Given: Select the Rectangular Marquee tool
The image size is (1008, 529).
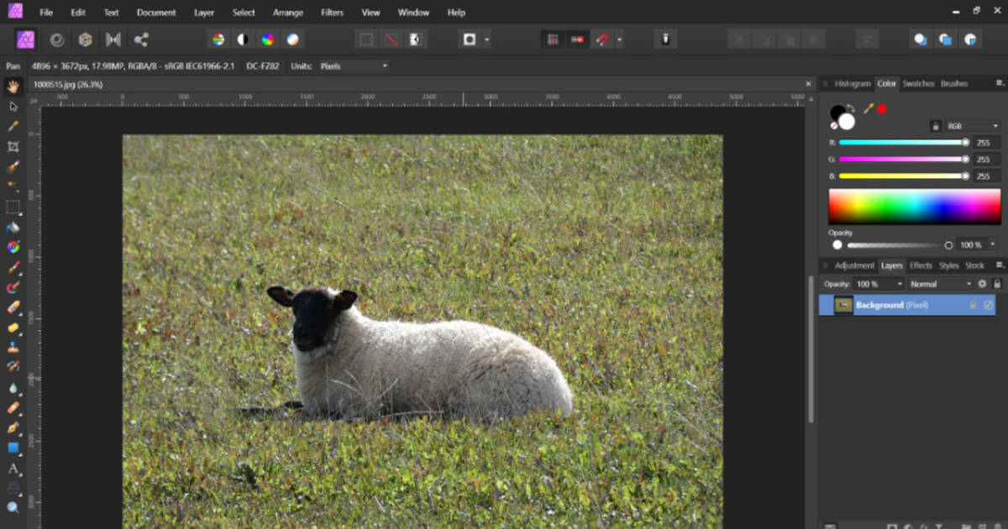Looking at the screenshot, I should [13, 207].
